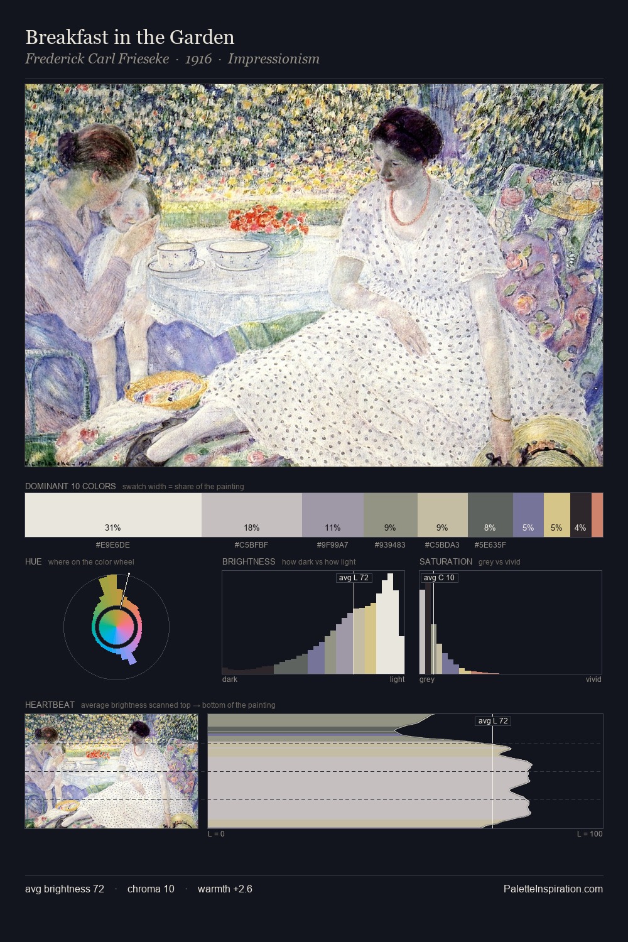Select the 18% light grey swatch
Screen dimensions: 628x942
[252, 515]
